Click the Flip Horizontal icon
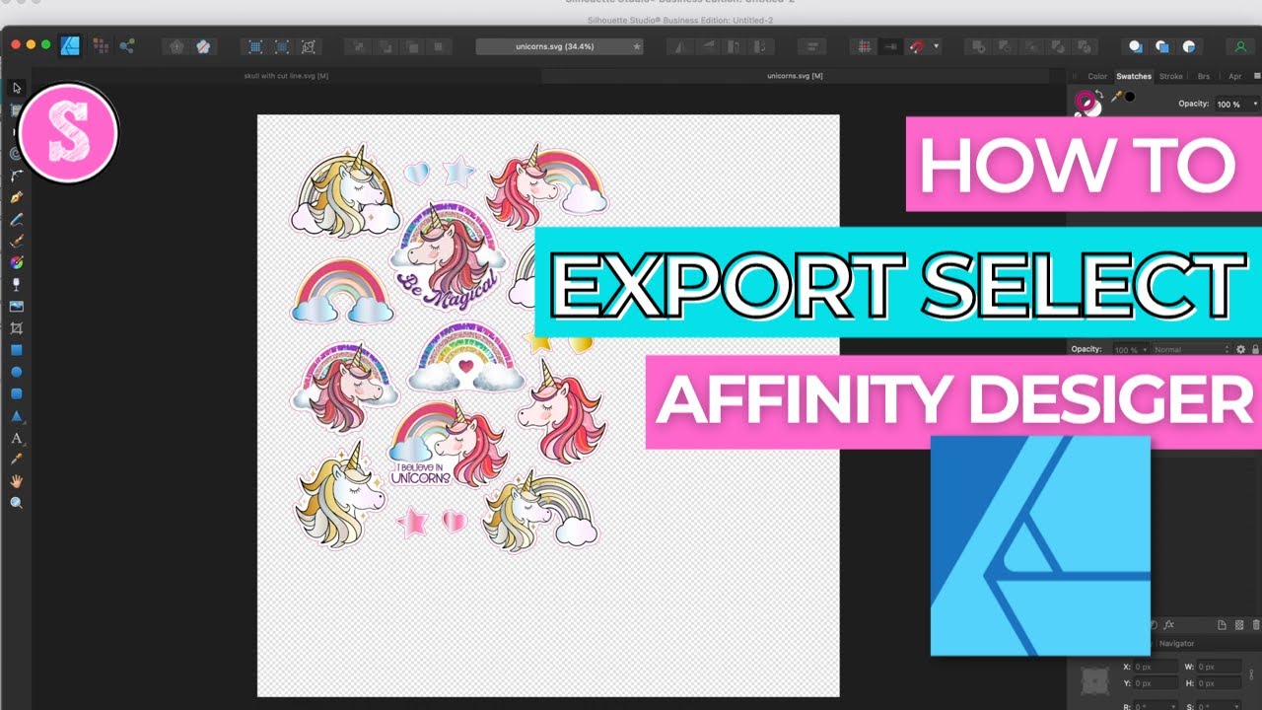The width and height of the screenshot is (1262, 710). point(681,46)
